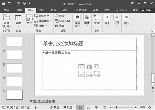
Task: Open the 文件 menu
Action: tap(6, 10)
